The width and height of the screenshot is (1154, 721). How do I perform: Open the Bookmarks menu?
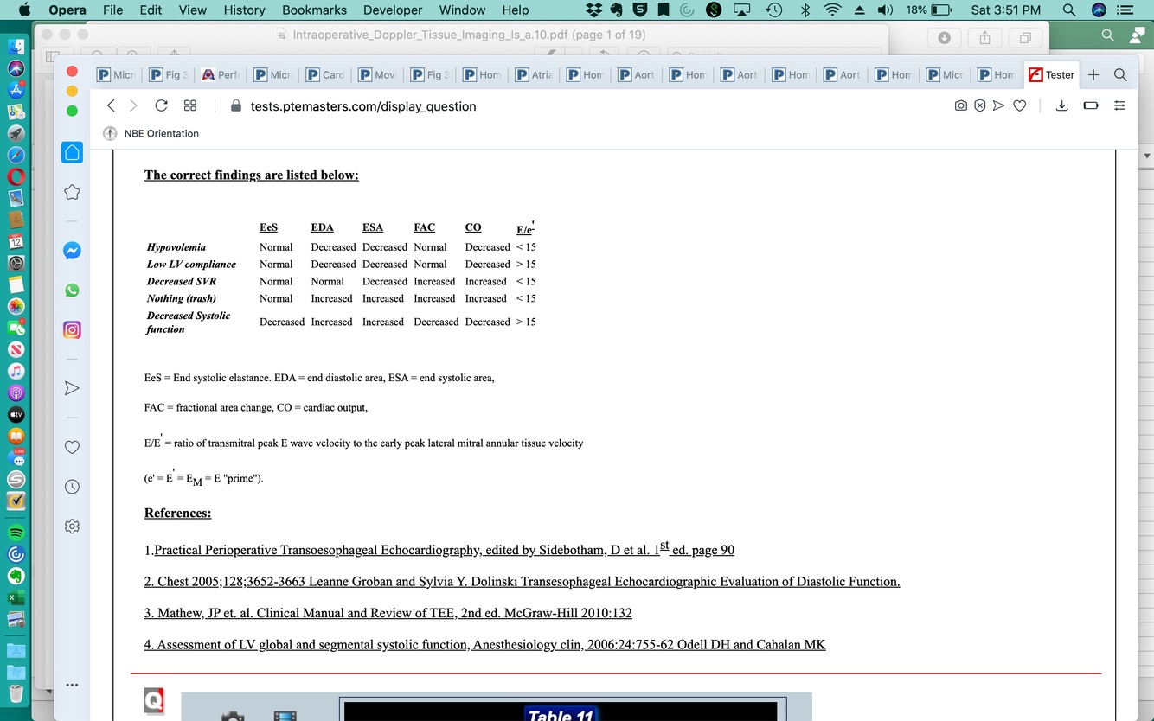[314, 10]
